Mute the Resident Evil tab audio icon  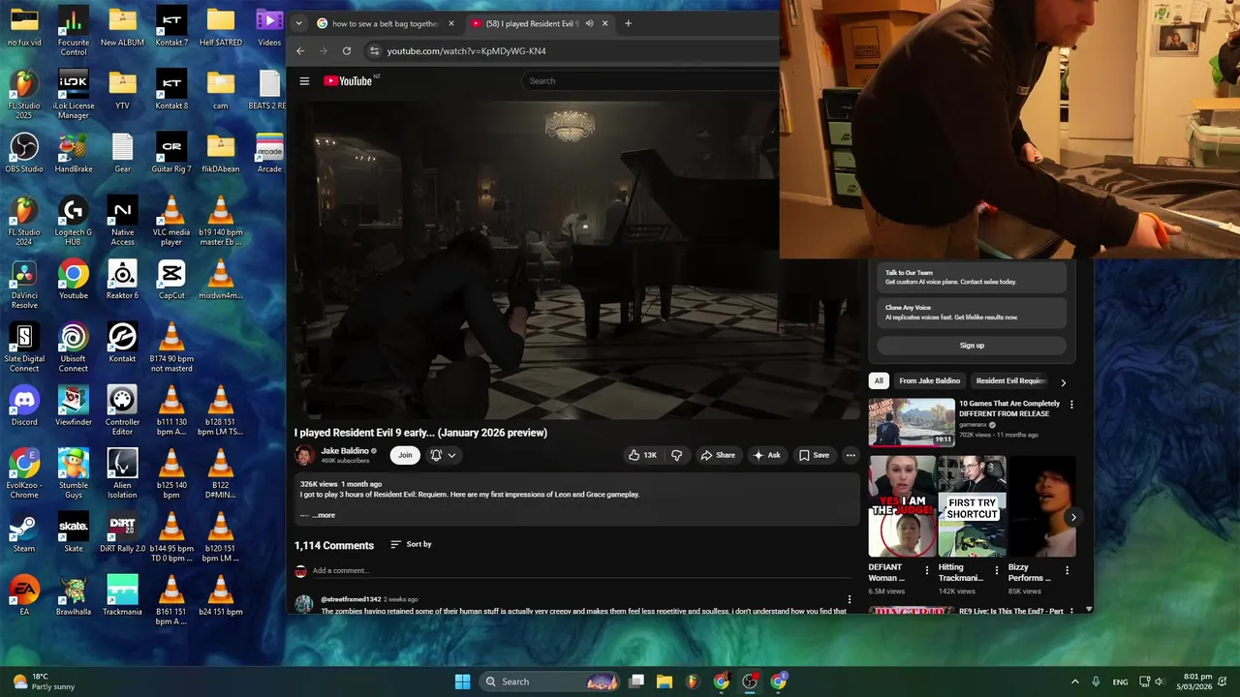[x=589, y=23]
